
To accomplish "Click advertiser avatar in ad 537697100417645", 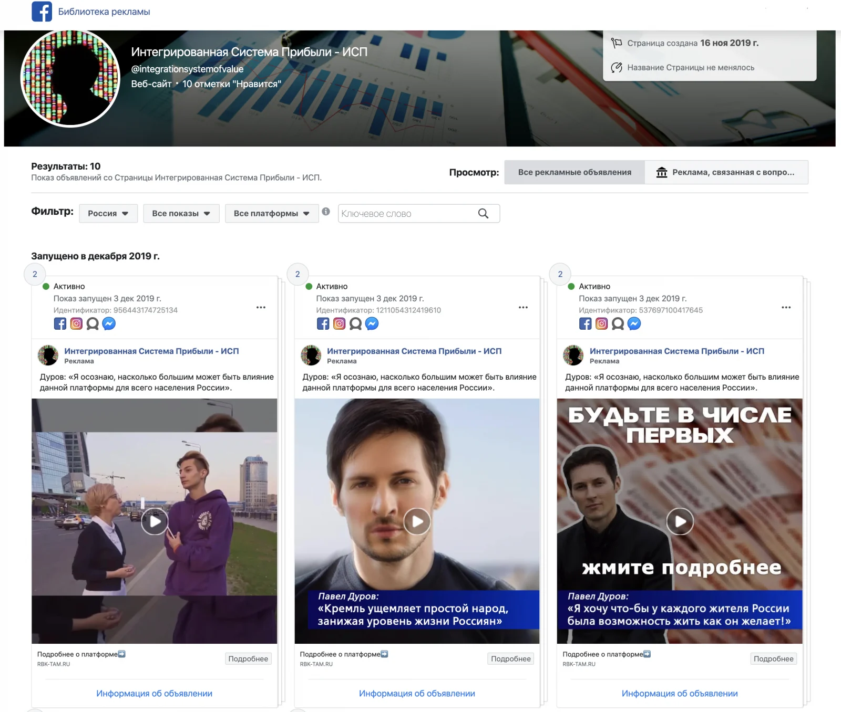I will [573, 355].
